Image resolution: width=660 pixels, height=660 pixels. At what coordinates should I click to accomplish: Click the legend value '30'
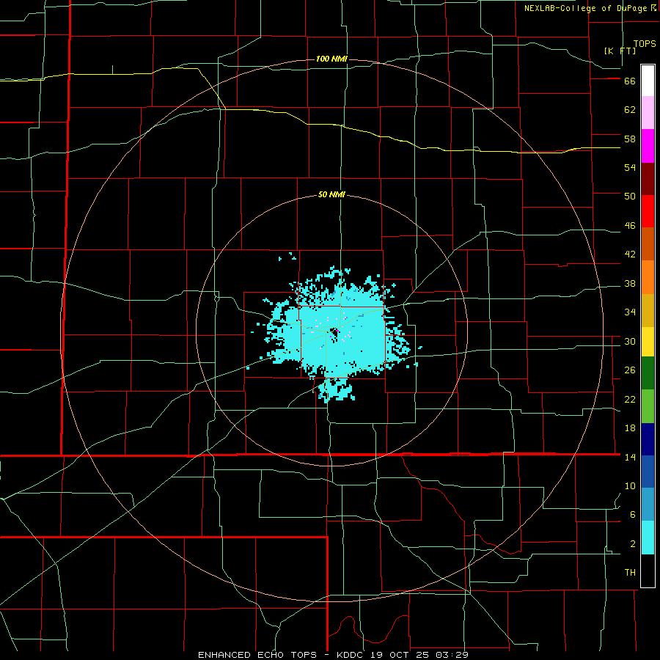click(x=630, y=341)
